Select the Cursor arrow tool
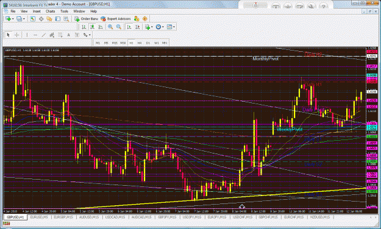The image size is (381, 229). tap(9, 35)
